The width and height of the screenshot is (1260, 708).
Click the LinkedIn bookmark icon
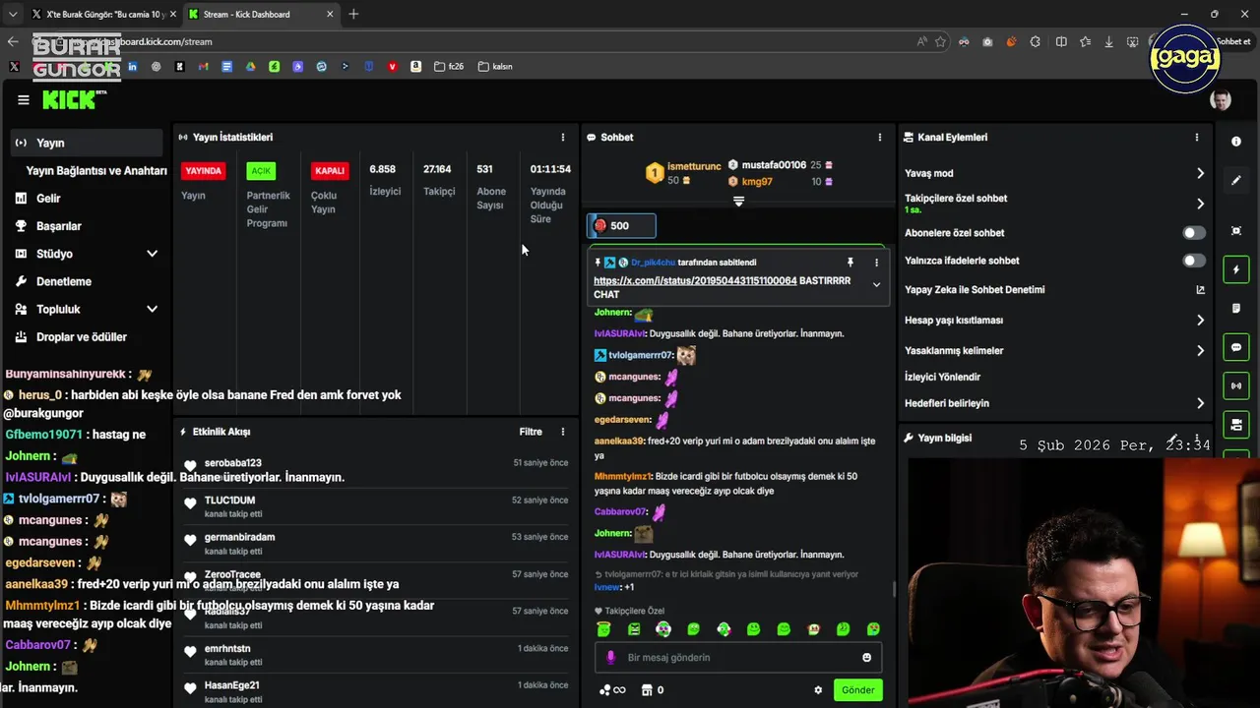point(132,67)
